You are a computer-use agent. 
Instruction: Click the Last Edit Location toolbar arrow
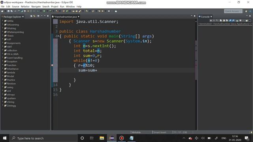point(99,11)
